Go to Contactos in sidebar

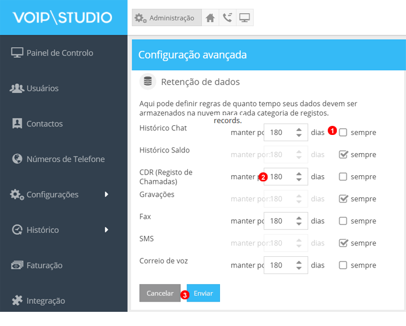[44, 124]
